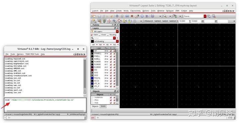Viewport: 239px width, 123px height.
Task: Expand the All Layers filter dropdown
Action: coord(117,31)
